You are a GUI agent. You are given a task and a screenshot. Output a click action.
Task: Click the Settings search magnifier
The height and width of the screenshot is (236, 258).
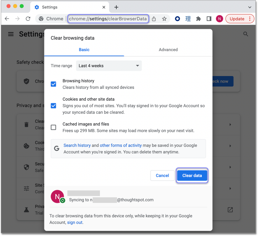[246, 34]
